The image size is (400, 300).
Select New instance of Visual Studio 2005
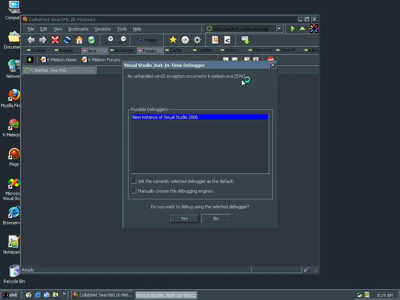coord(200,117)
